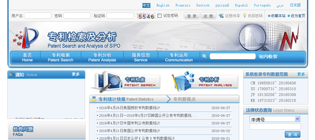Tick the 记住密码 remember password checkbox
This screenshot has width=315, height=140.
[160, 16]
